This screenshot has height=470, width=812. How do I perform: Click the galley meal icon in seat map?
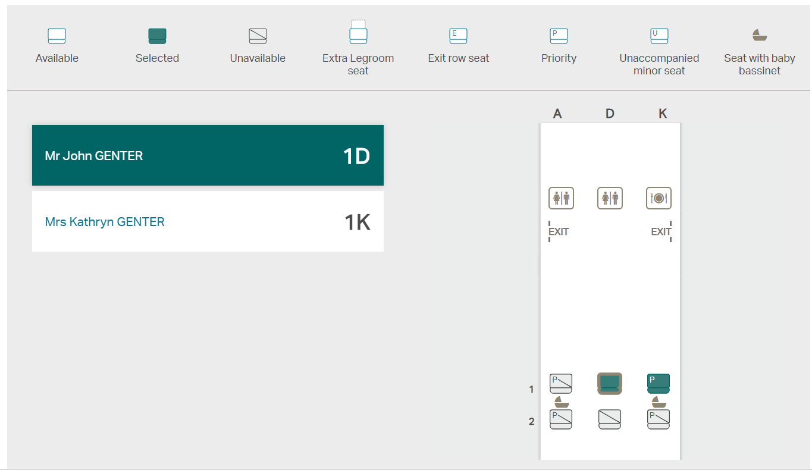click(x=659, y=198)
